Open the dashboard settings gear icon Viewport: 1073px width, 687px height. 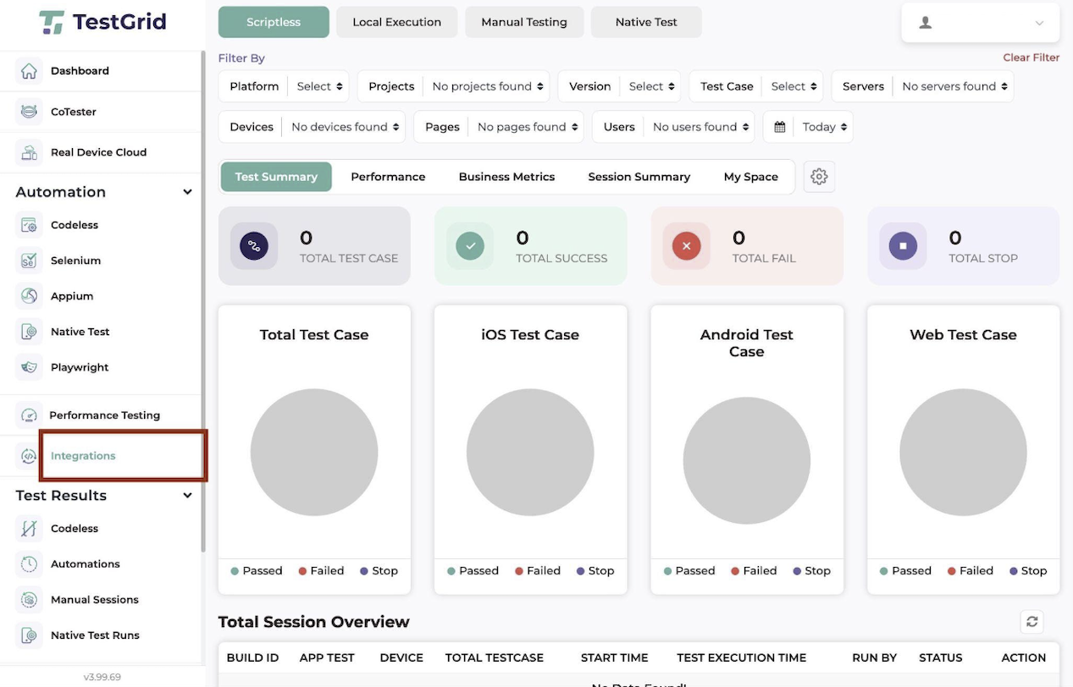click(819, 177)
